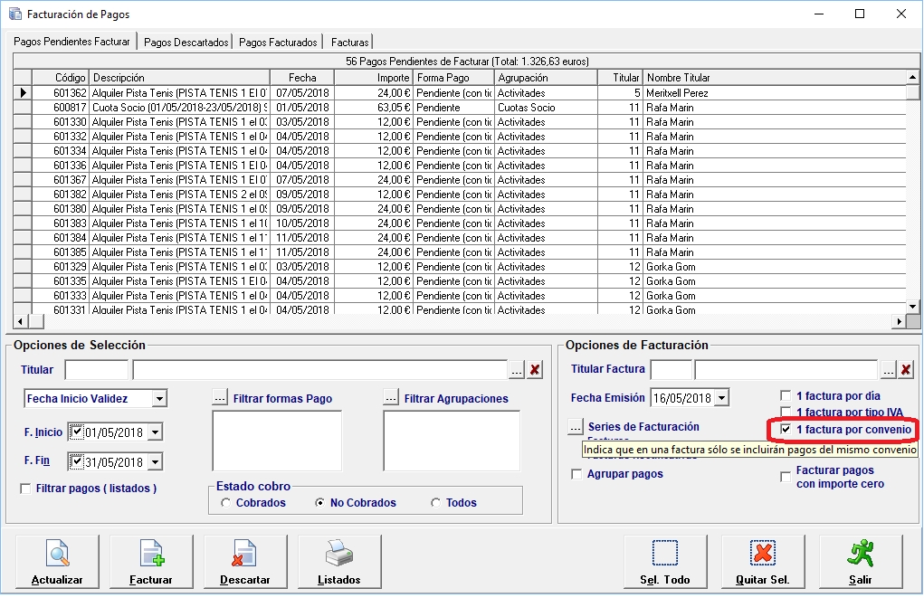
Task: Enable 1 factura por tipo IVA checkbox
Action: 786,412
